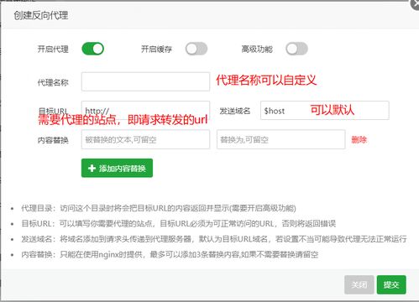Select the 发送域名 $host input box
Image resolution: width=419 pixels, height=302 pixels.
pyautogui.click(x=325, y=110)
